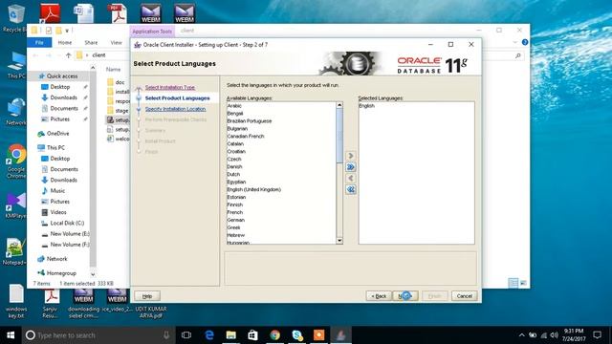Open Microsoft Store from taskbar
This screenshot has width=612, height=344.
coord(252,335)
